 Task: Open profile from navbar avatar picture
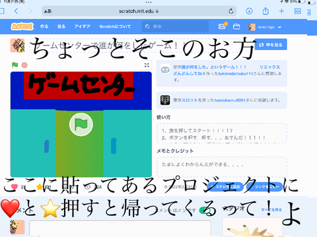[x=252, y=27]
